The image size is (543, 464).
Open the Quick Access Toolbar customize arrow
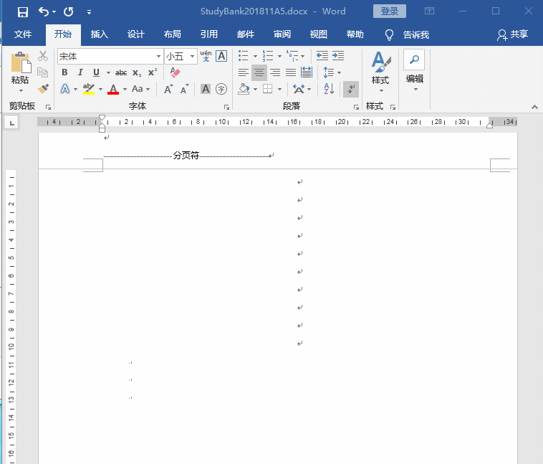click(x=89, y=12)
